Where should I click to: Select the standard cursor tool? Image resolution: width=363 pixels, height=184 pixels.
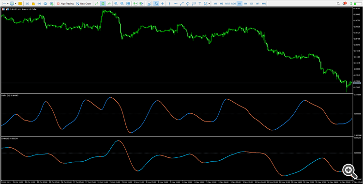tap(156, 4)
